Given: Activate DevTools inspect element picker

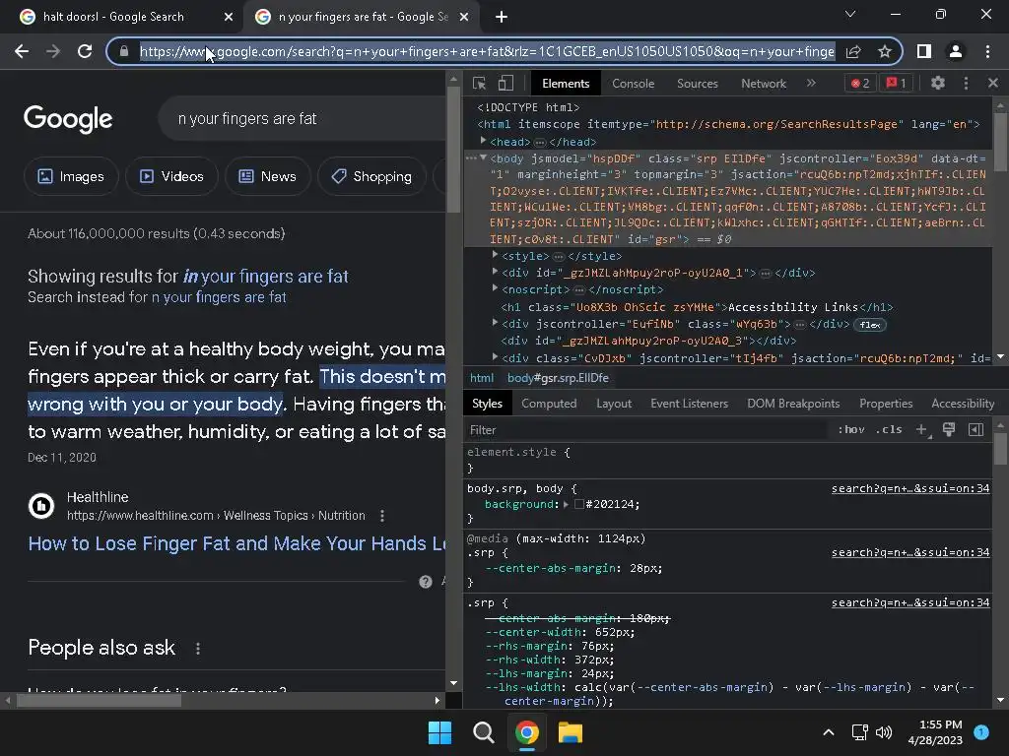Looking at the screenshot, I should point(479,83).
